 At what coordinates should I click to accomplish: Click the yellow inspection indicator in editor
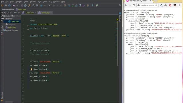pyautogui.click(x=118, y=19)
